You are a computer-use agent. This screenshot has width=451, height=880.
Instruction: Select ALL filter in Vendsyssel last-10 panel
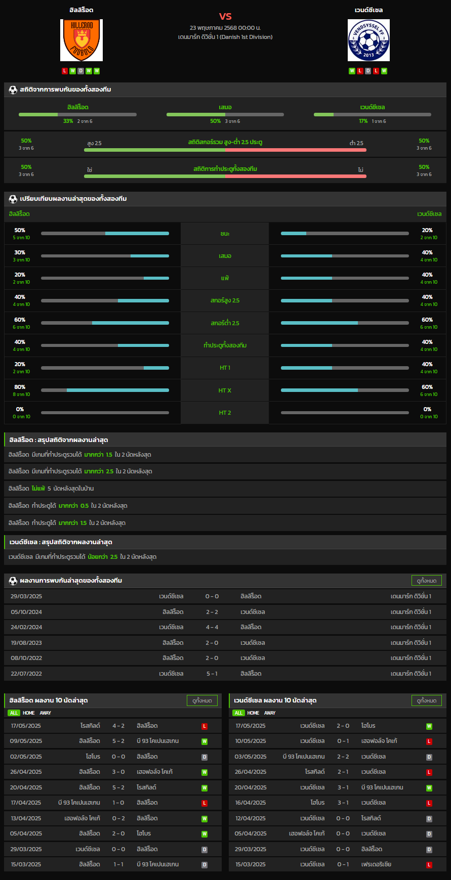238,713
